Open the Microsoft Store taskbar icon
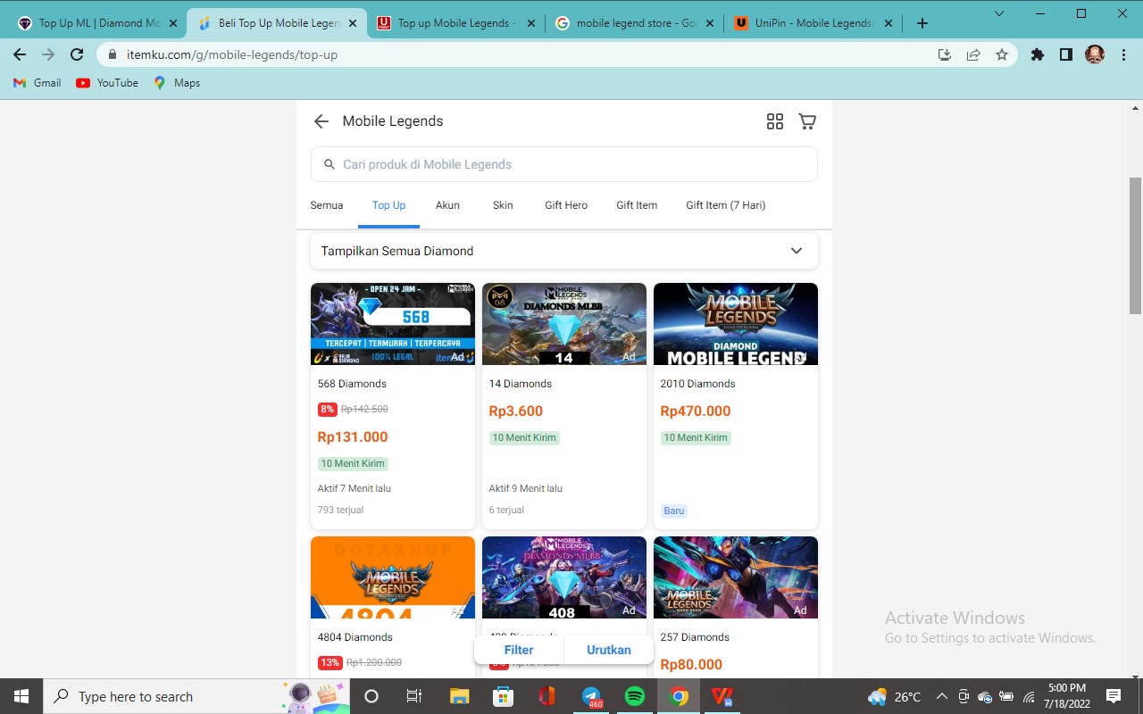This screenshot has width=1143, height=714. click(503, 696)
